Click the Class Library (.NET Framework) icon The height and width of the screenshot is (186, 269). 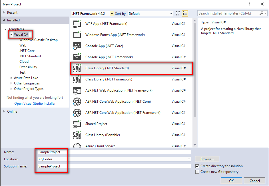click(77, 79)
